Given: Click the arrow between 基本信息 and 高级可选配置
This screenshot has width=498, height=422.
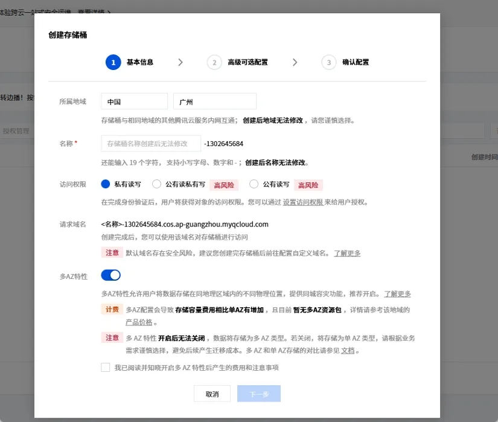Looking at the screenshot, I should (x=180, y=62).
